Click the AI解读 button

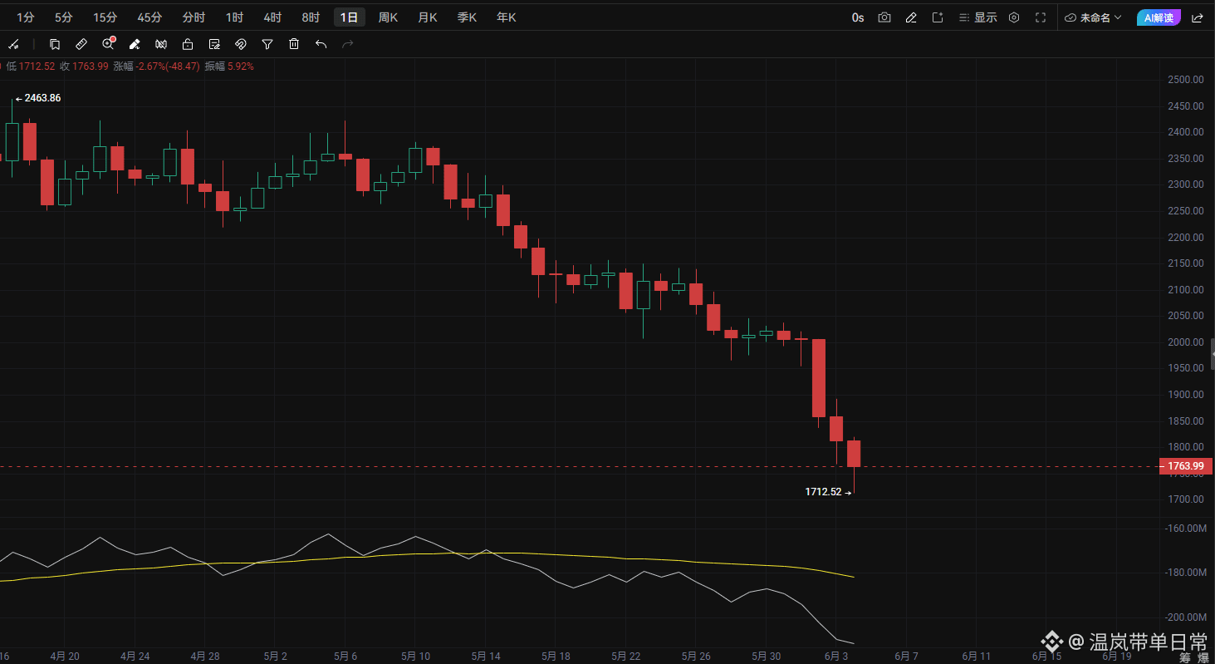coord(1159,17)
